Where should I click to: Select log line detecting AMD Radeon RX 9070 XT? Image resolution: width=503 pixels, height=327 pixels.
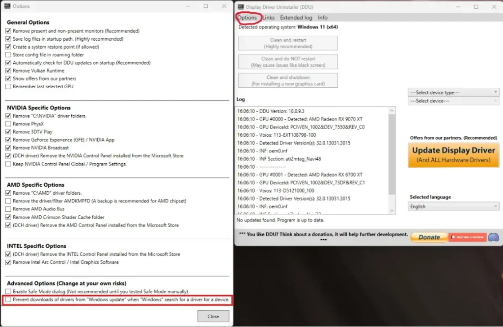300,119
